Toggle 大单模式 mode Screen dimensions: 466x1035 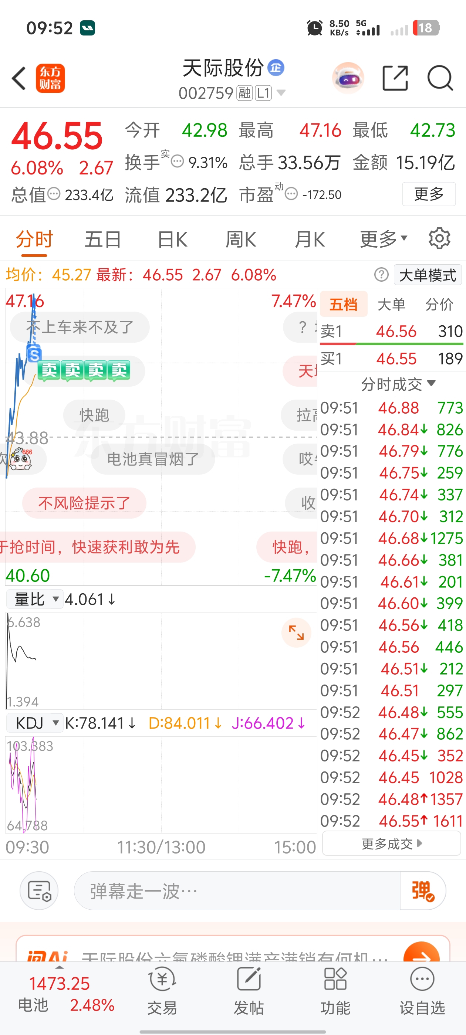(x=428, y=275)
